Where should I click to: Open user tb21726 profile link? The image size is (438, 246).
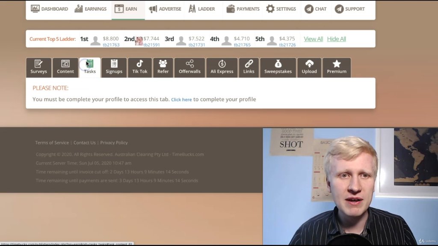[x=287, y=45]
